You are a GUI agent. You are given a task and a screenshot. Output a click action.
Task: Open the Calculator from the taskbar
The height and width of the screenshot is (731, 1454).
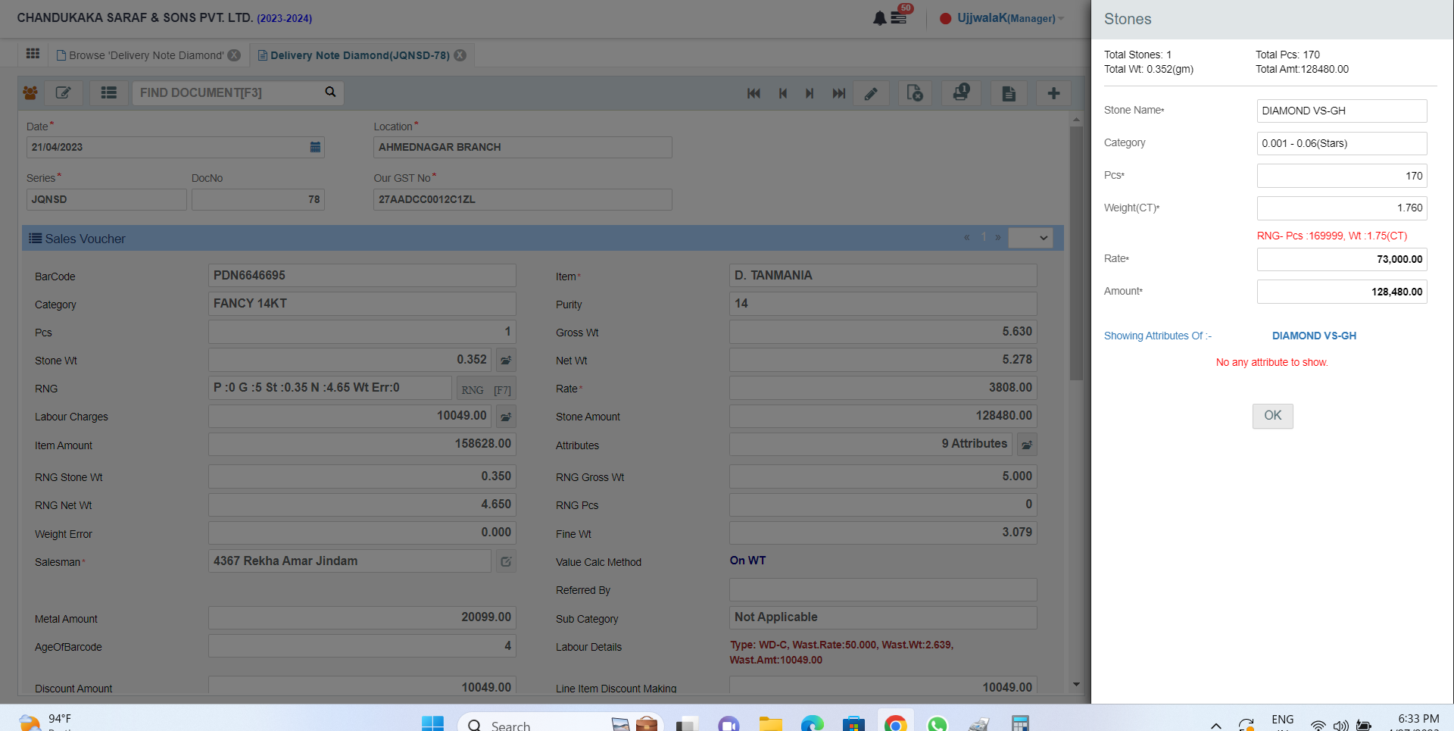pos(1020,723)
